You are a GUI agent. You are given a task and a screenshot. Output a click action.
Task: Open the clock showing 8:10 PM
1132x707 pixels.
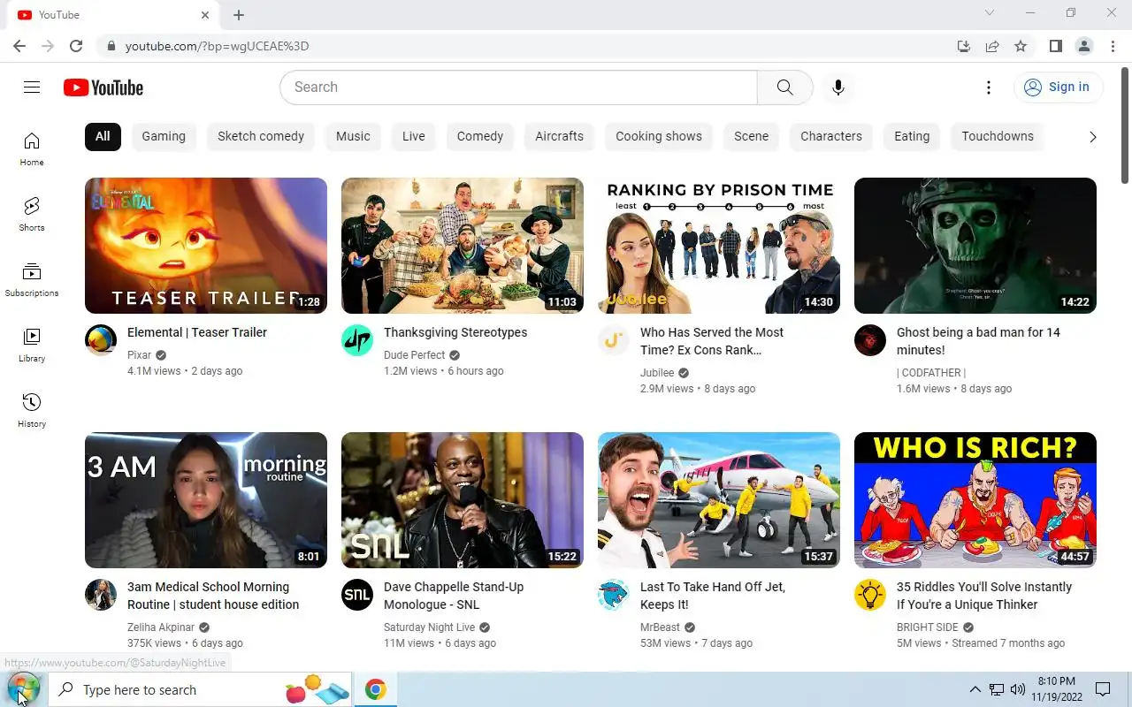pyautogui.click(x=1056, y=689)
